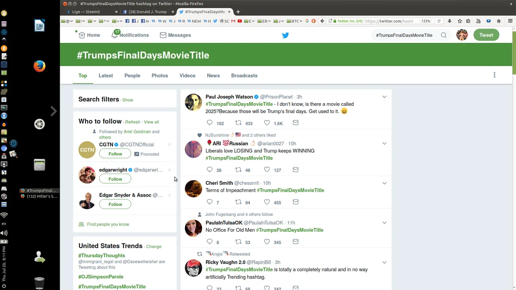Switch to the Videos tab
The image size is (516, 290).
point(187,75)
